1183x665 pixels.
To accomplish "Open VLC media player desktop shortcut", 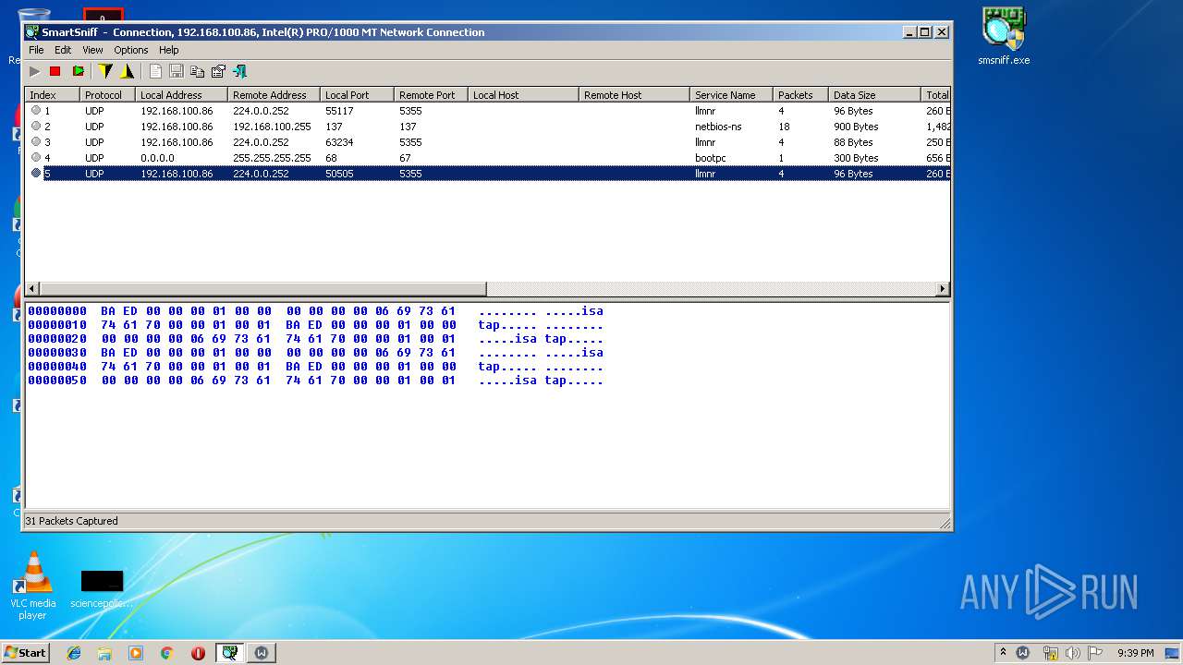I will point(32,585).
